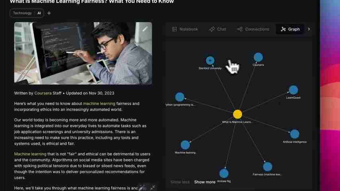Image resolution: width=340 pixels, height=191 pixels.
Task: Click the Machine learning graph node
Action: (x=185, y=145)
